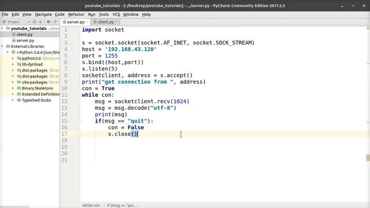Click the collapse all icon in Project panel
370x208 pixels.
(40, 22)
